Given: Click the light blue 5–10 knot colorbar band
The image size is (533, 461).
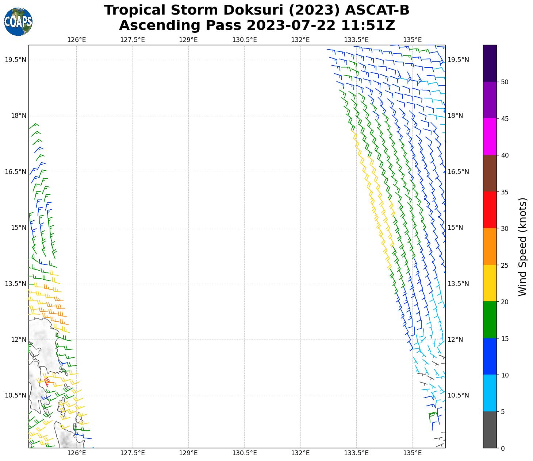Looking at the screenshot, I should (x=490, y=393).
